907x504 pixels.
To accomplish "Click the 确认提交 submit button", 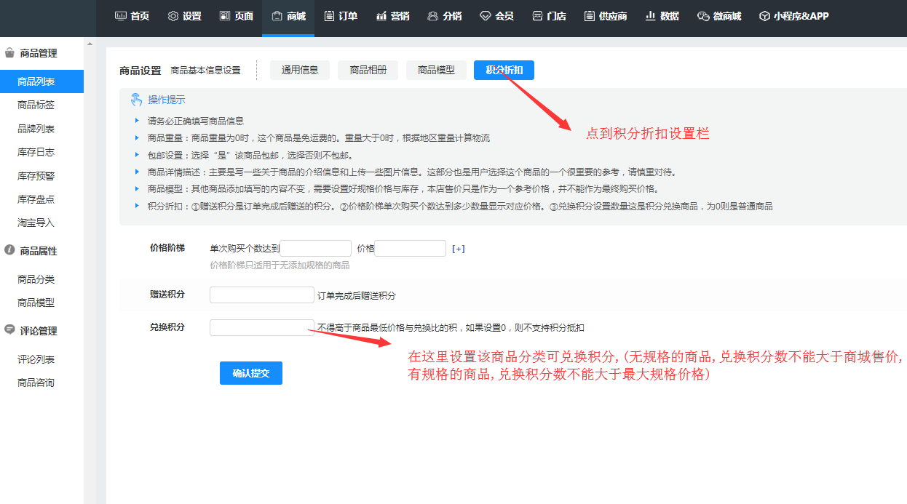I will (x=250, y=373).
